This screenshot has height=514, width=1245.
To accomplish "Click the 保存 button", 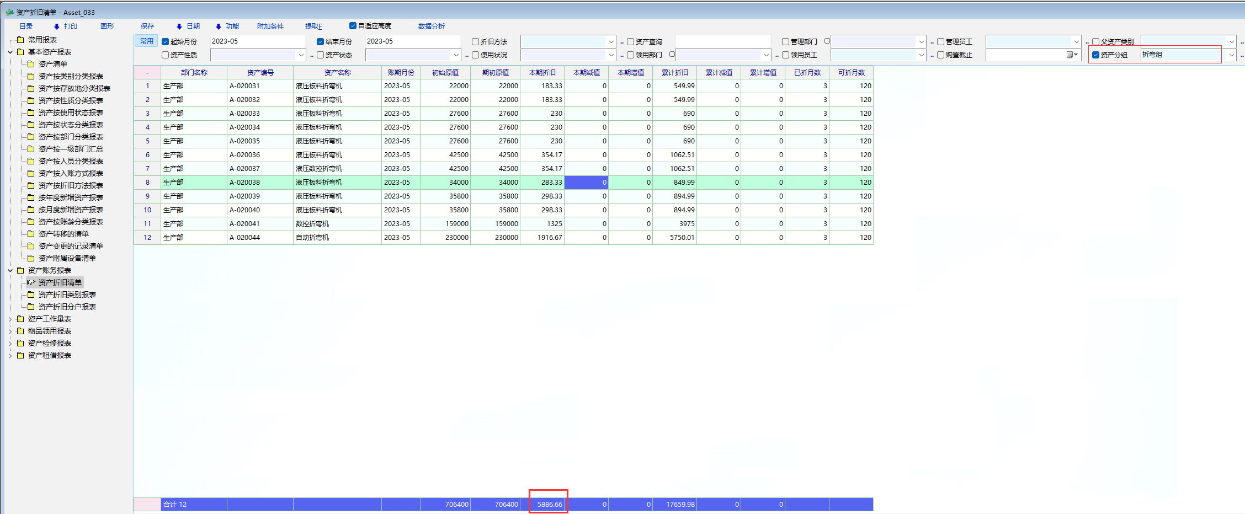I will [x=147, y=26].
